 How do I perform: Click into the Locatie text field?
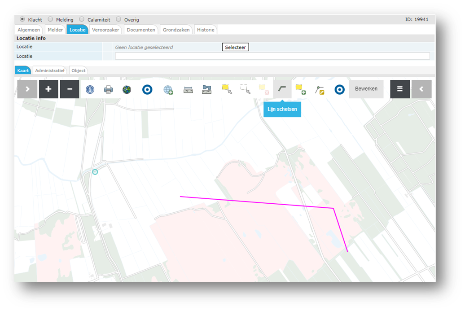tap(272, 56)
